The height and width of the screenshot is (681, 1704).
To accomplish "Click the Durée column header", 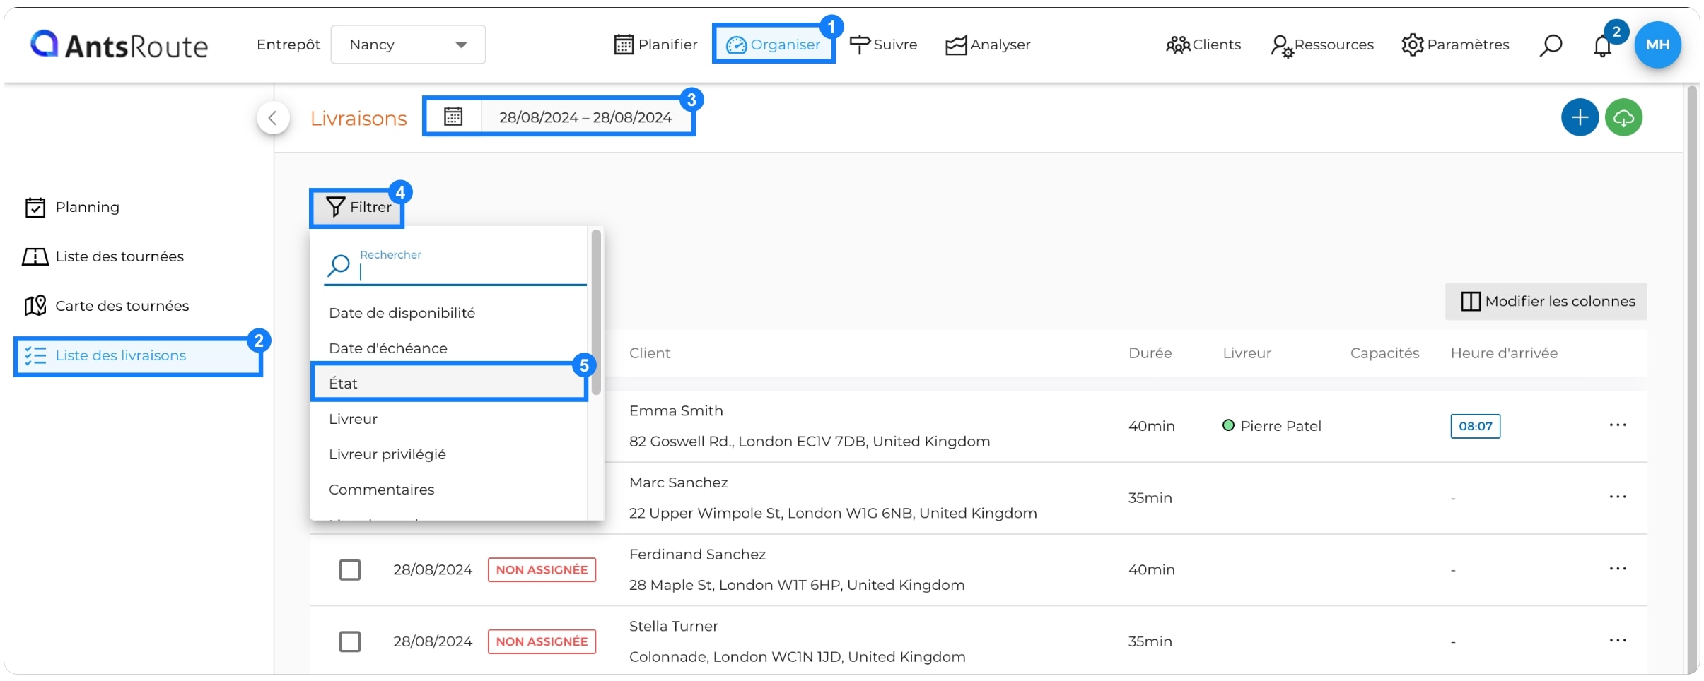I will coord(1150,353).
